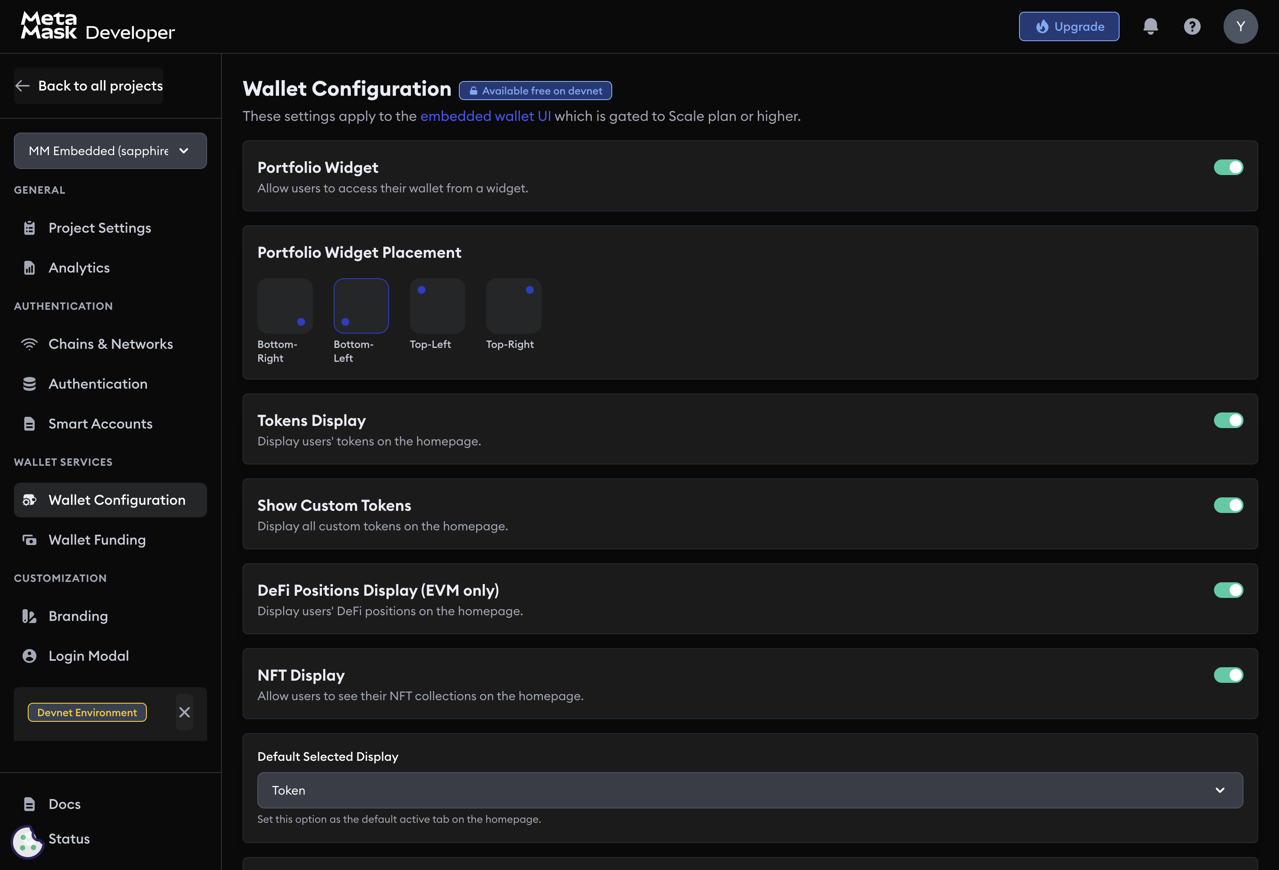
Task: Go back to all projects
Action: (89, 86)
